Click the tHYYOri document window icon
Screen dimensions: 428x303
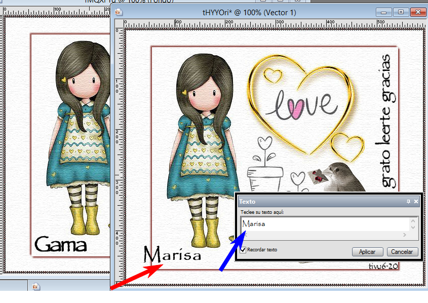coord(119,12)
